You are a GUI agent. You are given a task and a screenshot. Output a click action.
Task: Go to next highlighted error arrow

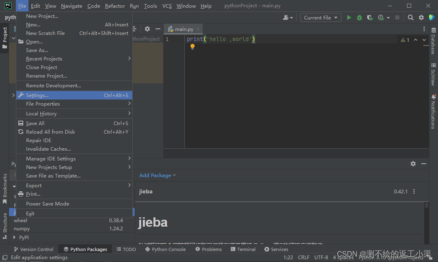(x=424, y=40)
